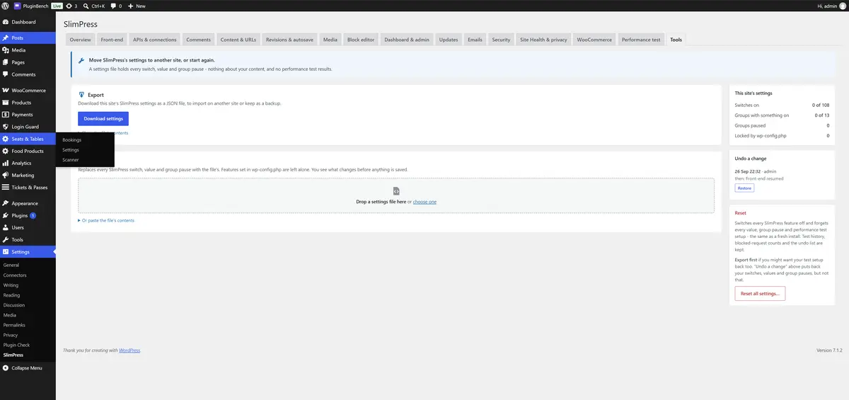Open the Ctrl+K search magnifier icon
This screenshot has height=400, width=849.
coord(86,5)
